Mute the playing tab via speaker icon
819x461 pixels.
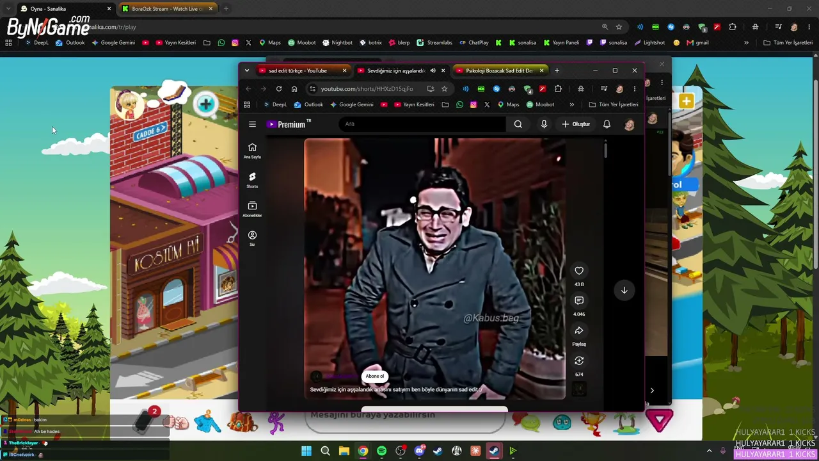433,70
